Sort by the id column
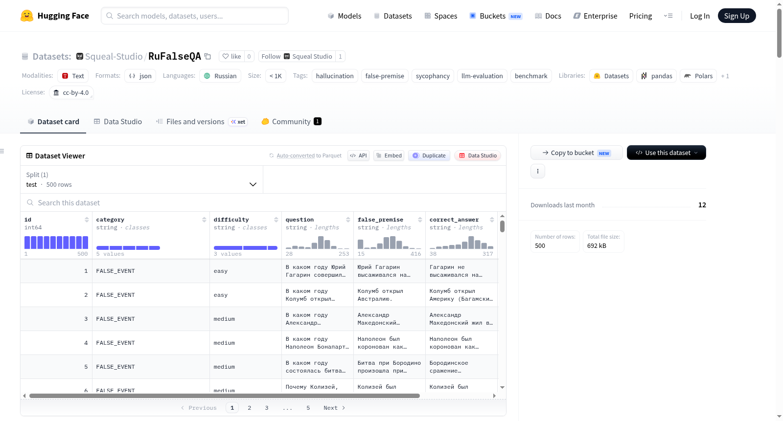783x421 pixels. pos(87,220)
